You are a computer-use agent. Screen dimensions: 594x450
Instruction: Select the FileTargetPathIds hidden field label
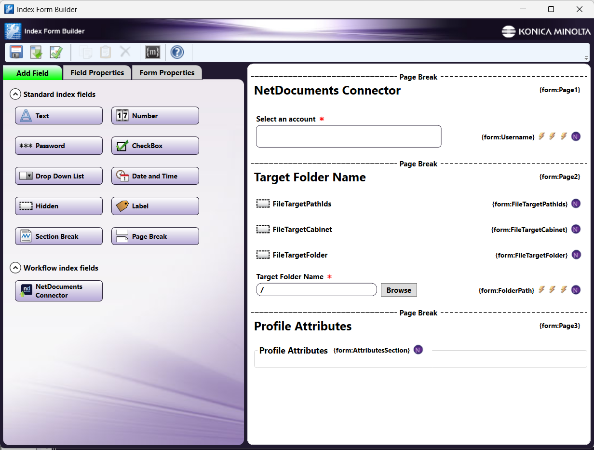point(302,204)
